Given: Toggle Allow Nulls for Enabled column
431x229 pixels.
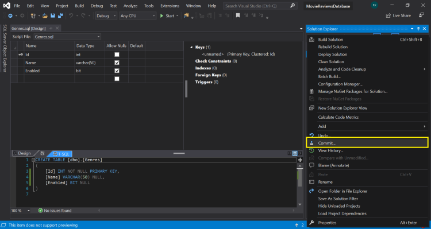Looking at the screenshot, I should tap(117, 71).
